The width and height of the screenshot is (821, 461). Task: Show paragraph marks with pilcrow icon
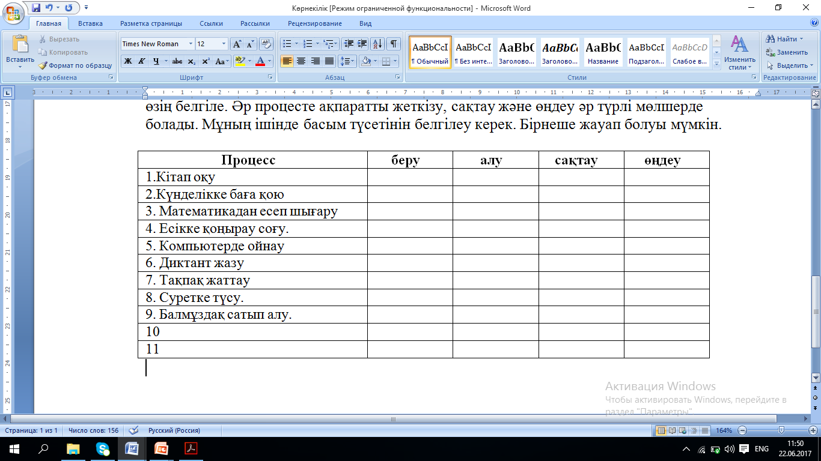(394, 44)
